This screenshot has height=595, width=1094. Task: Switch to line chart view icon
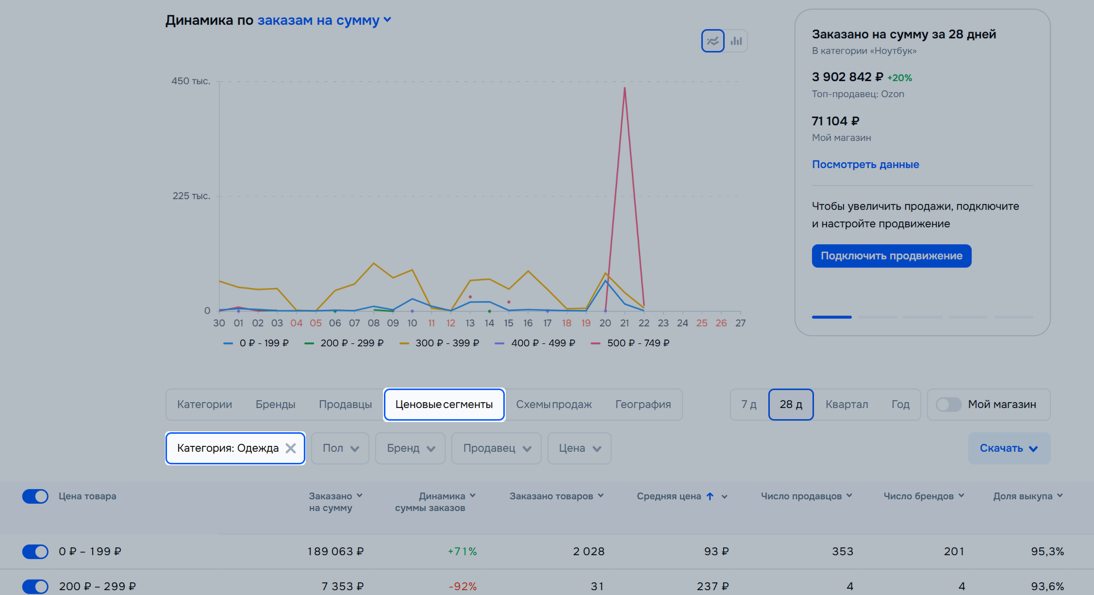(x=713, y=41)
